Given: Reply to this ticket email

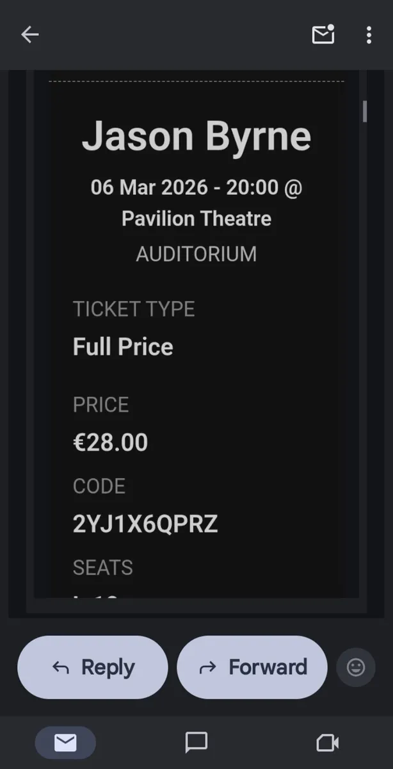Looking at the screenshot, I should pos(92,667).
